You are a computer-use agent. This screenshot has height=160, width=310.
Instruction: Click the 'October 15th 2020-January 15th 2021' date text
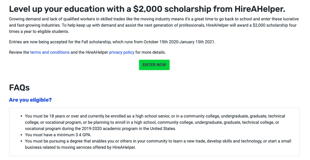[x=179, y=42]
